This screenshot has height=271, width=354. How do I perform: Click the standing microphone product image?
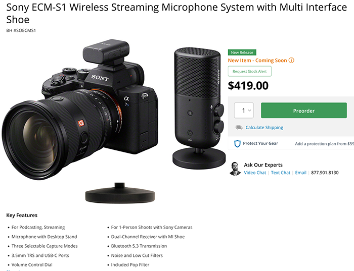199,107
